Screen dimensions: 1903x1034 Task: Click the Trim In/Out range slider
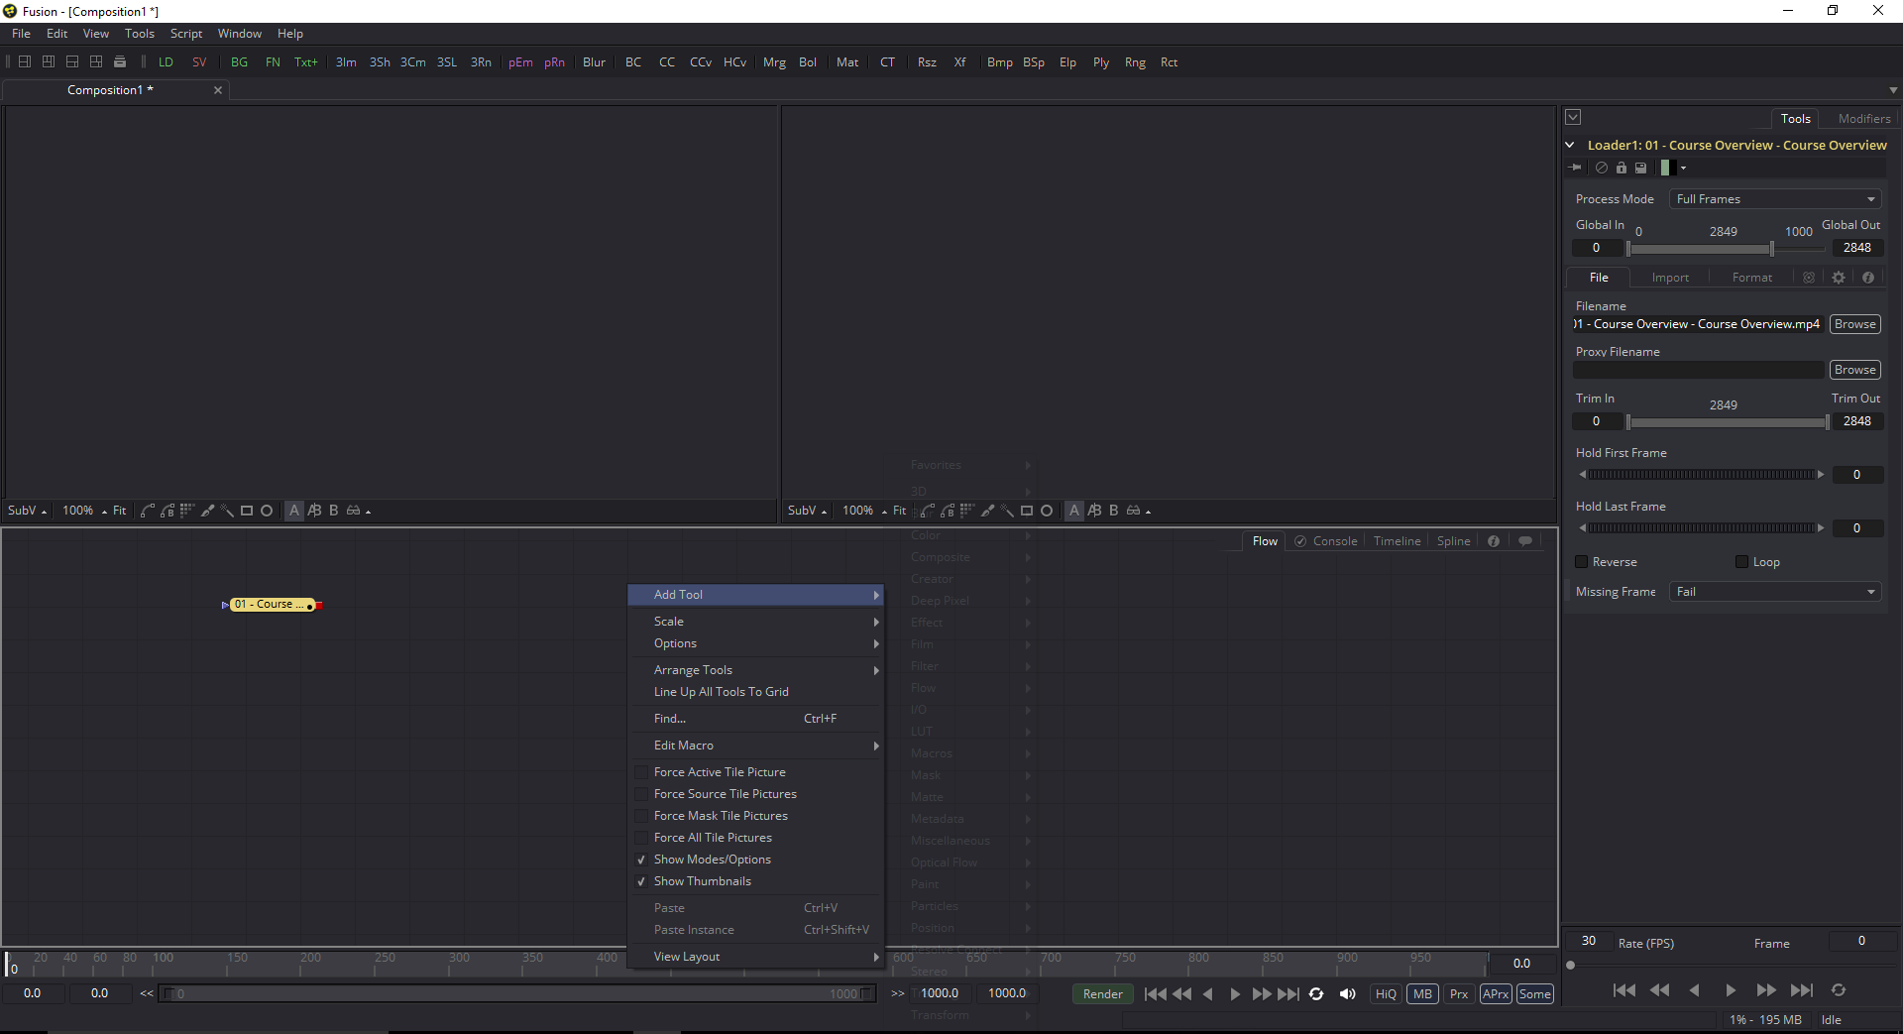(x=1728, y=422)
